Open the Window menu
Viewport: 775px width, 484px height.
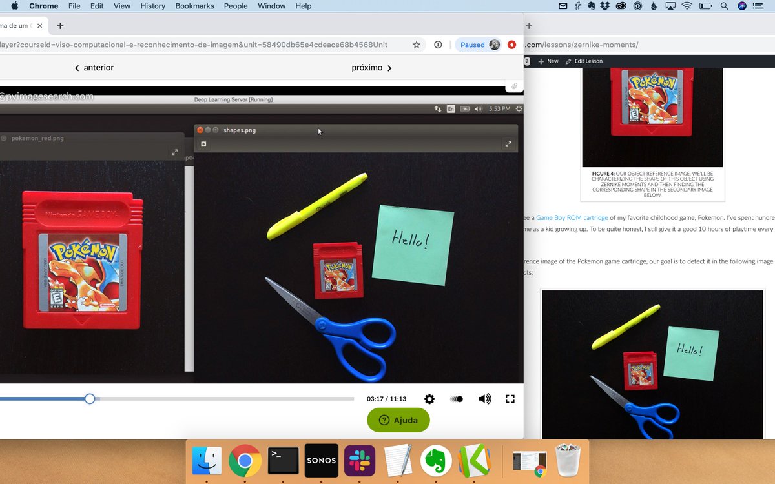[x=271, y=6]
